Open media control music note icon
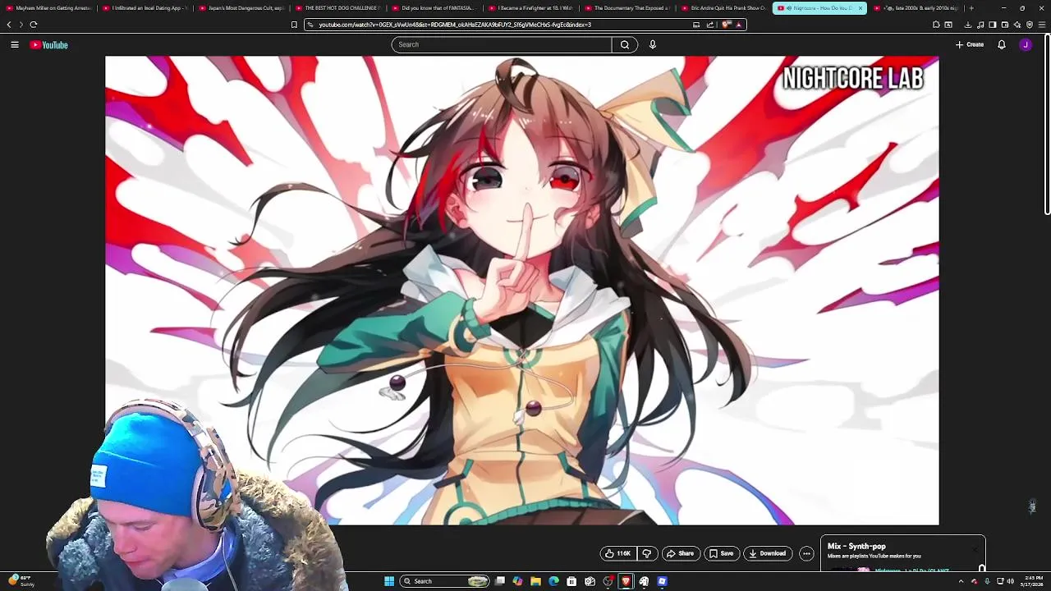 (980, 25)
